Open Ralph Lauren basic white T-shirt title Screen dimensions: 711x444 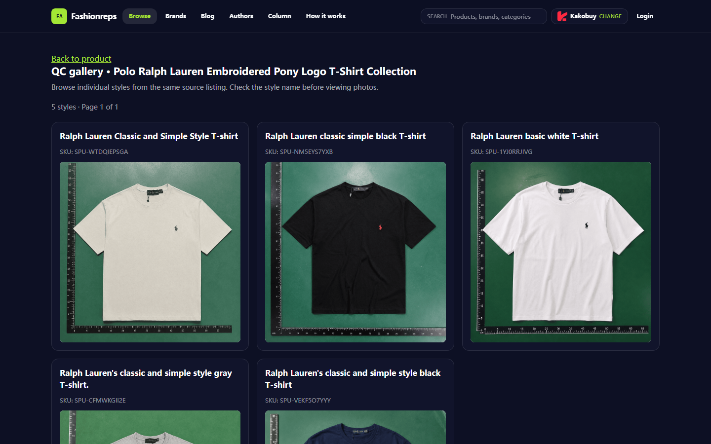point(535,136)
